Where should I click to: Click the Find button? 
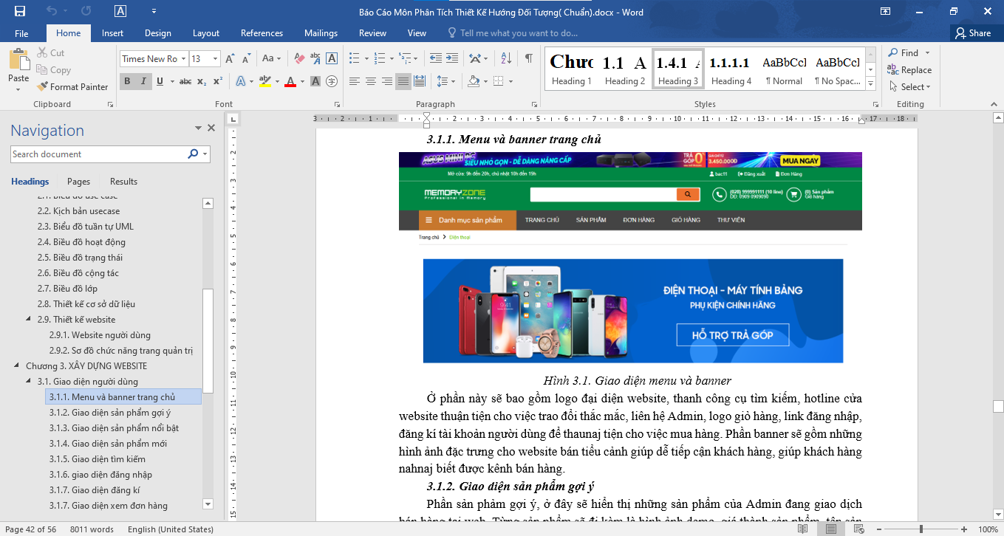[x=904, y=53]
